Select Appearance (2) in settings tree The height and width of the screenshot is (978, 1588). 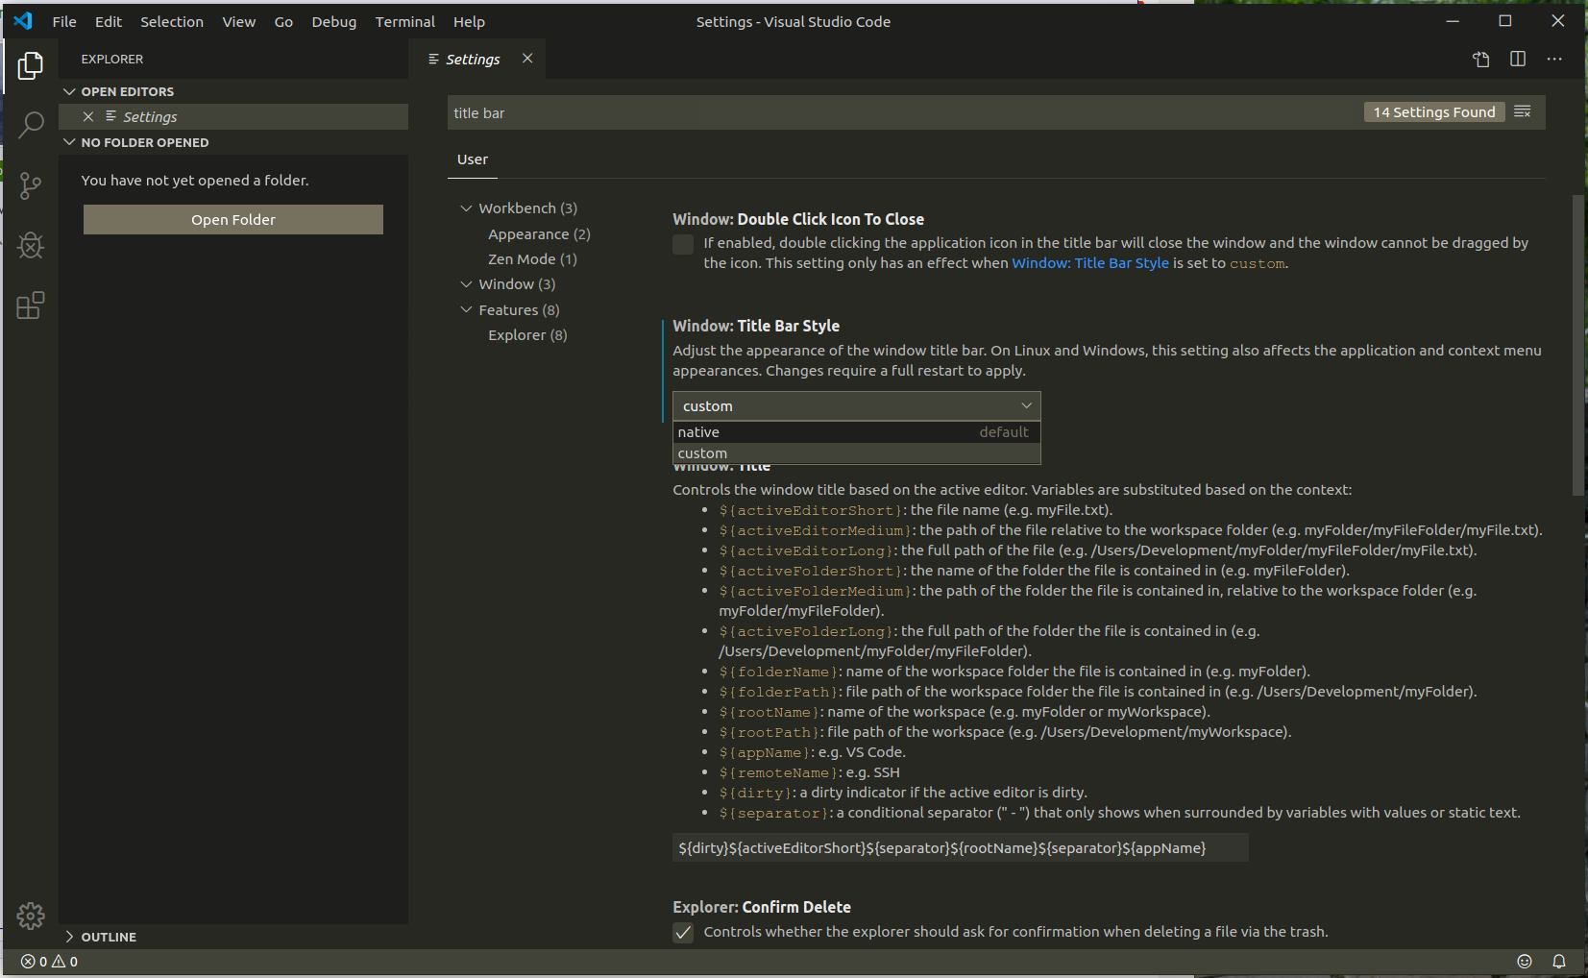coord(539,234)
